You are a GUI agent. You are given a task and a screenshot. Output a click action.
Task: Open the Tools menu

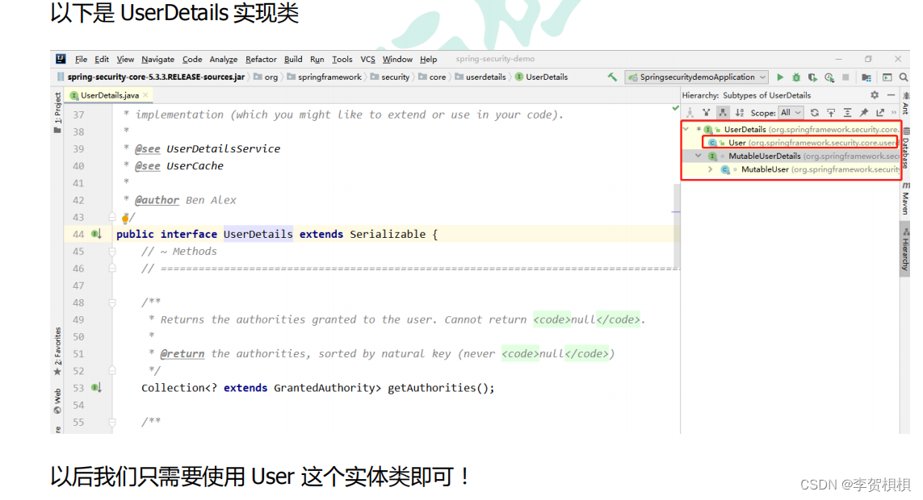342,60
